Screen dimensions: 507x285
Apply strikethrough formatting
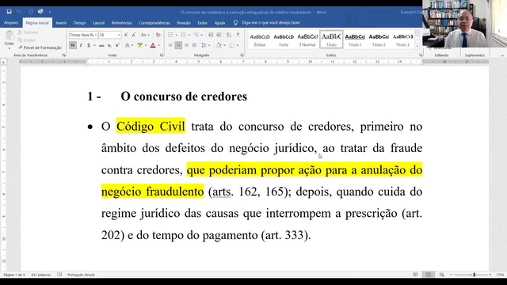(x=101, y=46)
